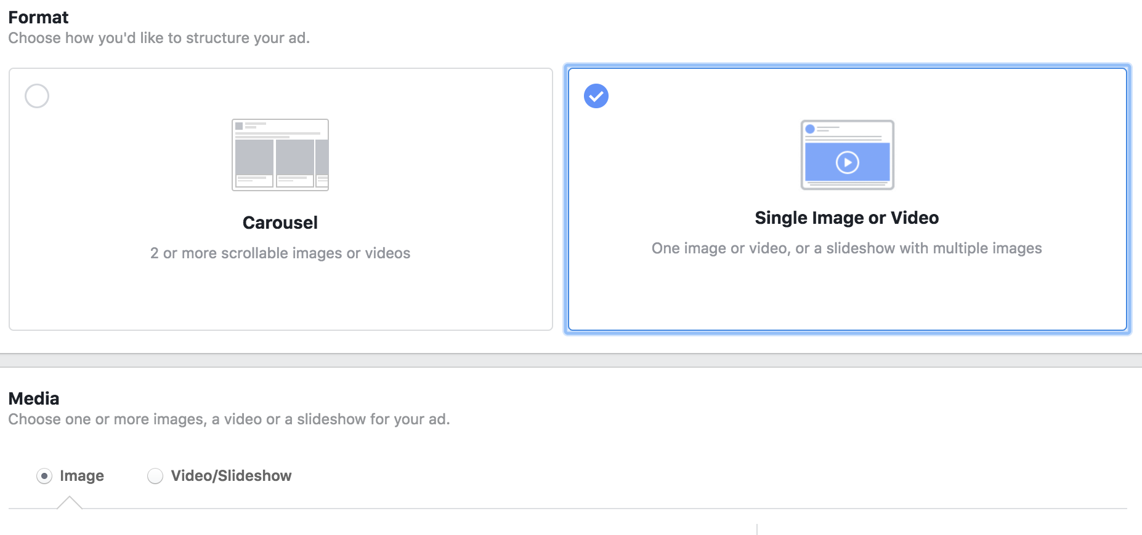
Task: Click "Choose how you'd like to structure" text
Action: (159, 38)
